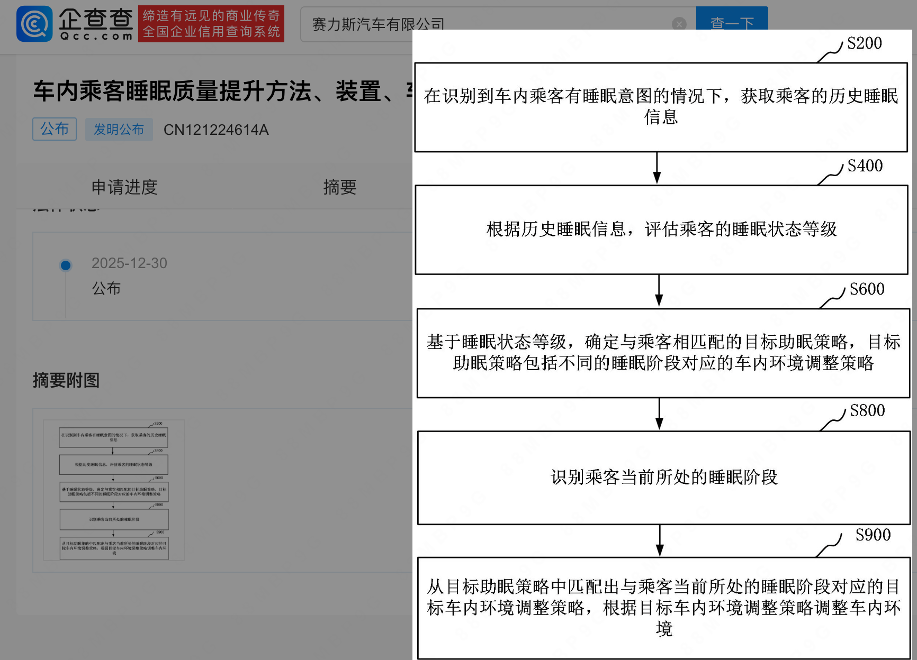This screenshot has height=660, width=917.
Task: Click the S600 target sleep strategy box
Action: pyautogui.click(x=663, y=353)
